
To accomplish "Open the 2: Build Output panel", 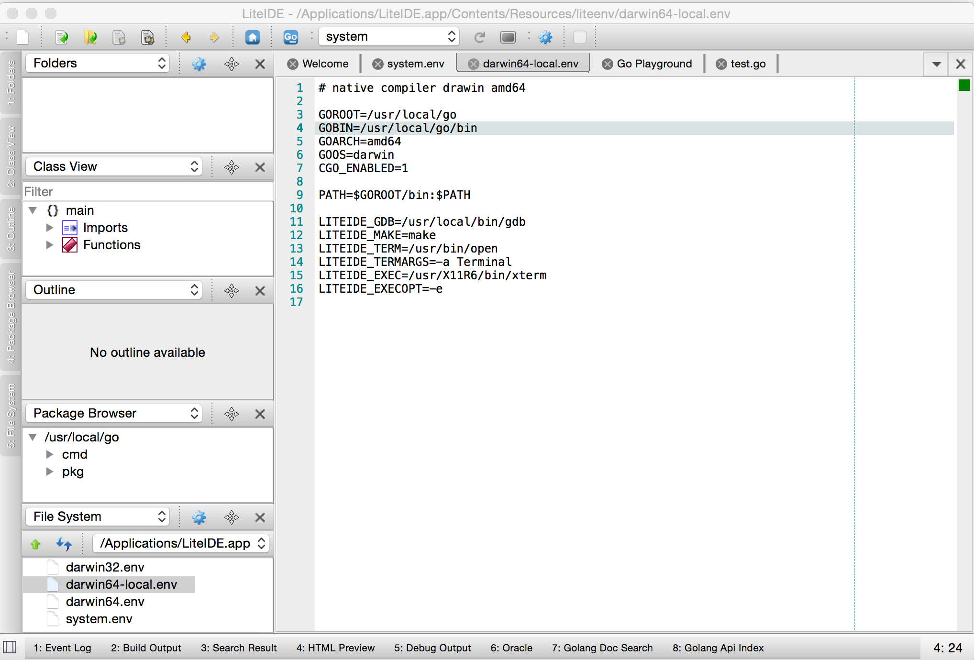I will coord(146,648).
